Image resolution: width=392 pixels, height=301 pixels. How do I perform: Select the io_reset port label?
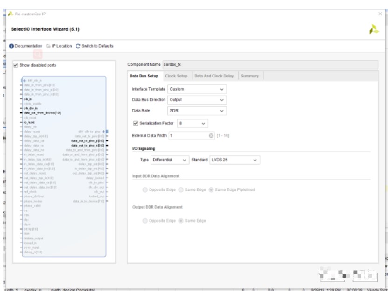point(29,122)
